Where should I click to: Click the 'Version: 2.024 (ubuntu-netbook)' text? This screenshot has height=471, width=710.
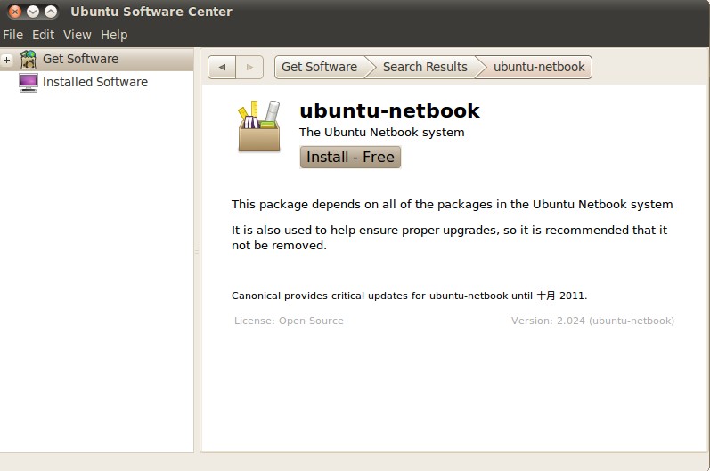click(592, 321)
